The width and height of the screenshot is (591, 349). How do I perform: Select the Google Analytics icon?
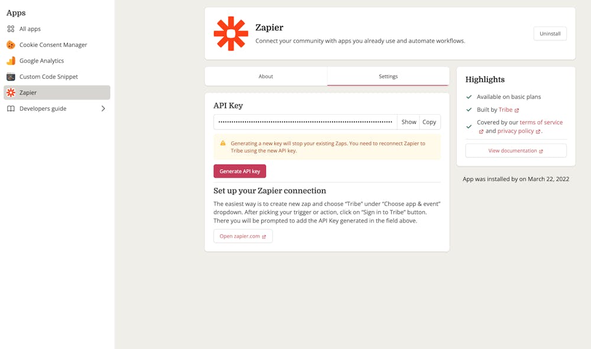11,61
